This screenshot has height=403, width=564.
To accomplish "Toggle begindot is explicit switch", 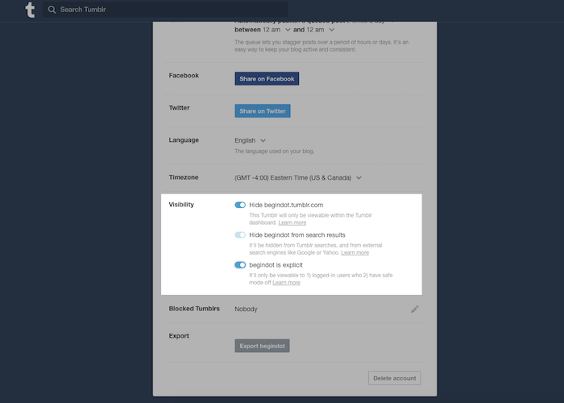I will [240, 265].
